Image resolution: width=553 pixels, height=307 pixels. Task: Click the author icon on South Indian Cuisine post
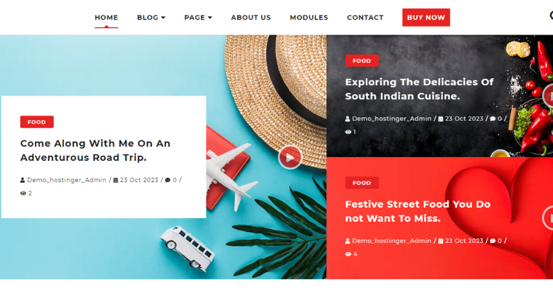click(347, 119)
